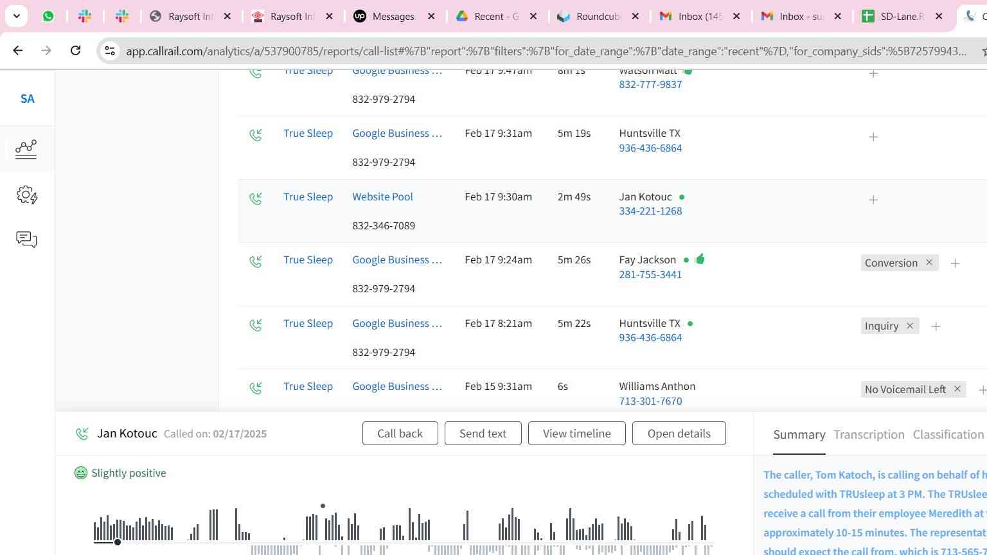Reload the page
987x555 pixels.
[75, 50]
